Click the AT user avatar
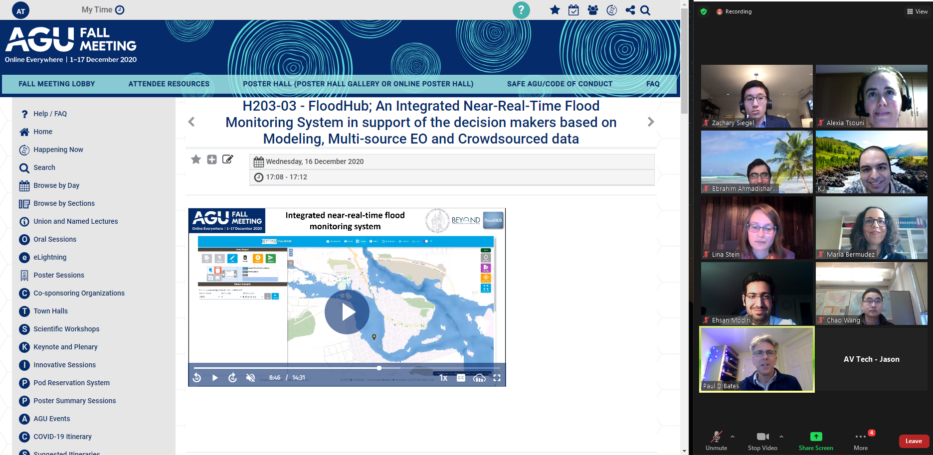The width and height of the screenshot is (933, 455). [20, 10]
